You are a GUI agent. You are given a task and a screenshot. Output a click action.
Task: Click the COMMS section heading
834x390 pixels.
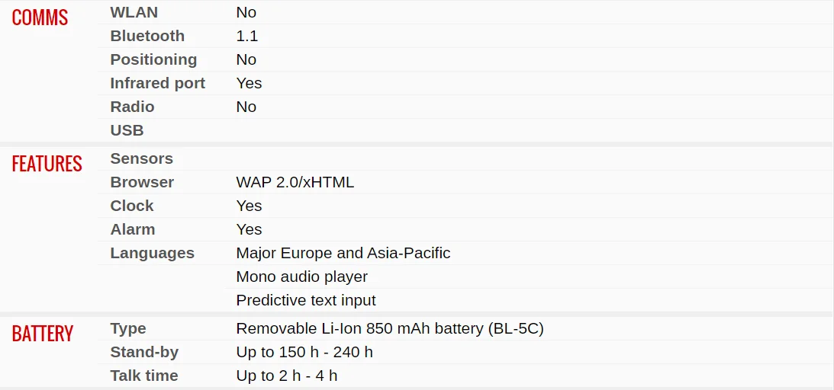pos(40,18)
